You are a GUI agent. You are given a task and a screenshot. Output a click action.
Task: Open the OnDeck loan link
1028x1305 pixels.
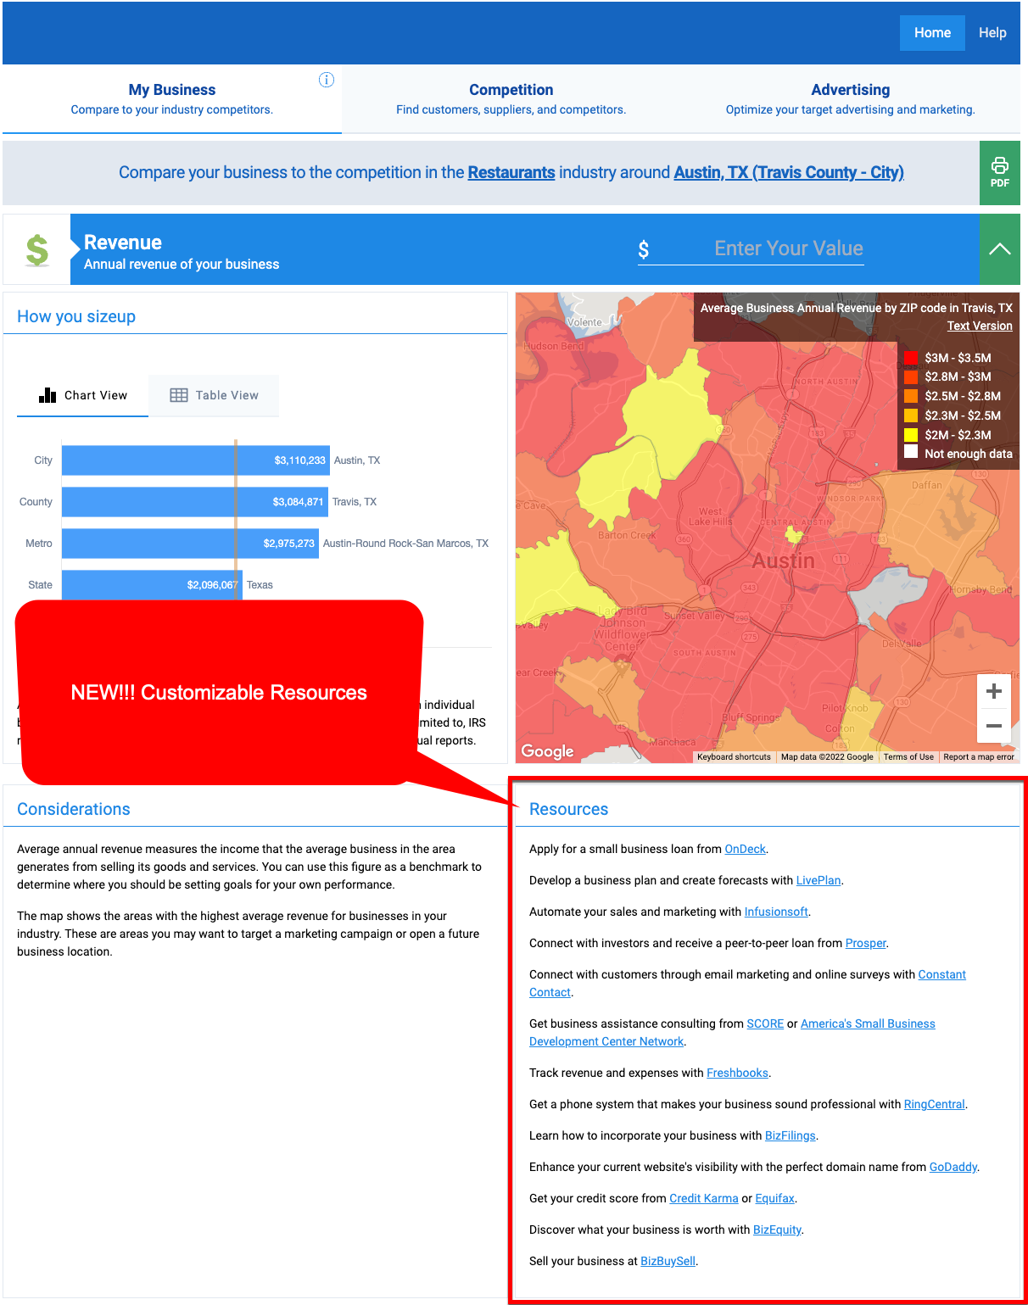pyautogui.click(x=745, y=849)
